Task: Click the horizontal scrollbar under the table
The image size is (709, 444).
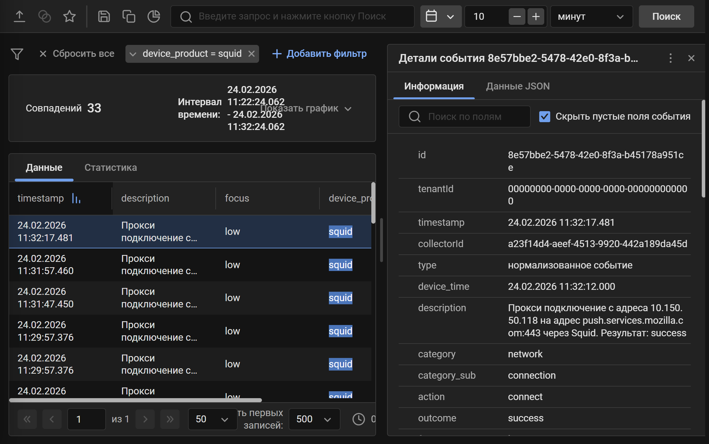Action: [135, 400]
